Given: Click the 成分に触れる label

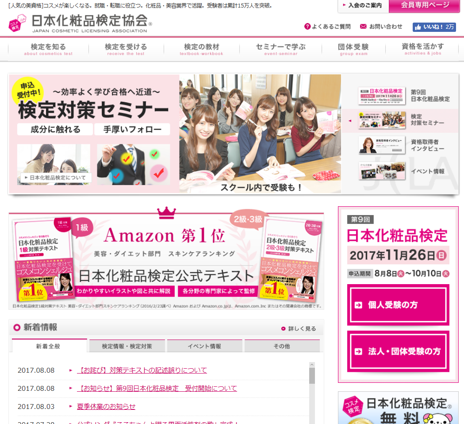Looking at the screenshot, I should click(55, 129).
